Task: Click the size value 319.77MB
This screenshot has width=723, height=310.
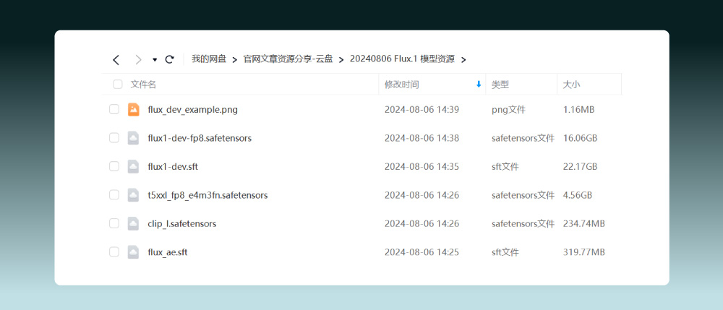Action: pyautogui.click(x=583, y=252)
